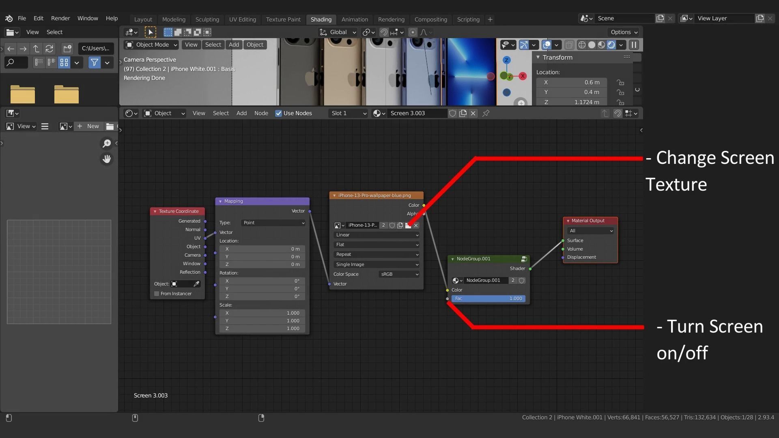This screenshot has width=779, height=438.
Task: Open the Mapping Type Point dropdown
Action: click(273, 223)
